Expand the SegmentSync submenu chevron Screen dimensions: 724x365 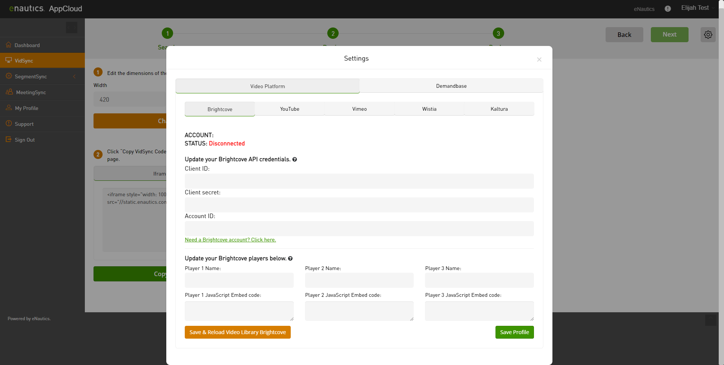(74, 76)
